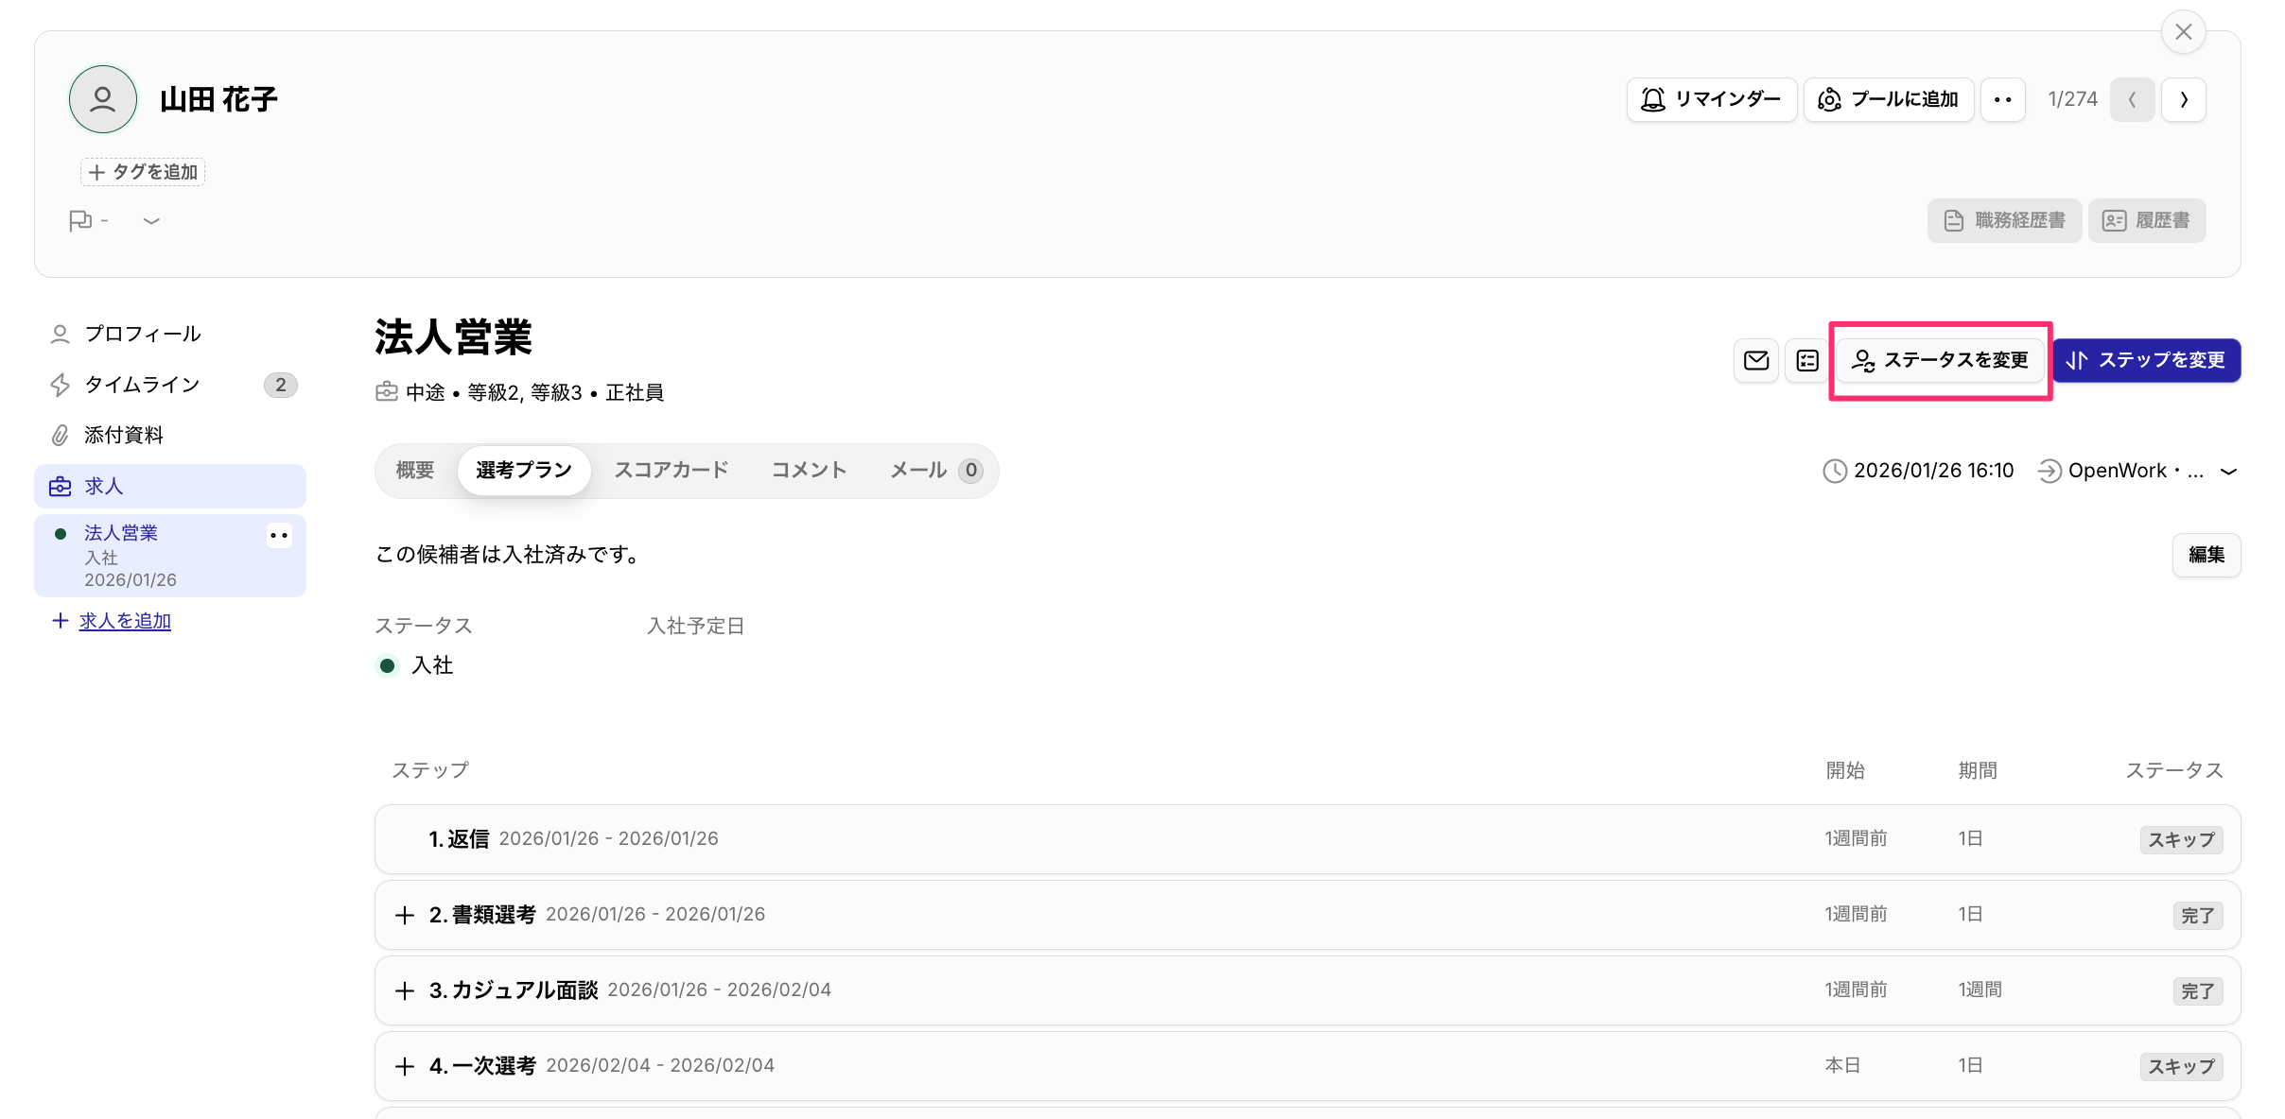
Task: Switch to the コメント tab
Action: click(809, 470)
